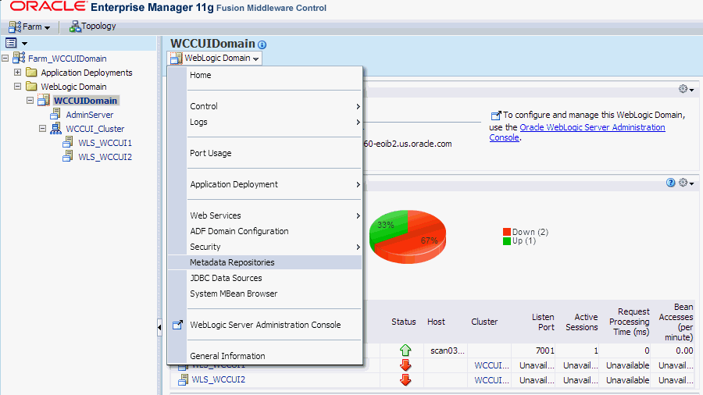Open Application Deployment submenu
The width and height of the screenshot is (703, 395).
265,184
